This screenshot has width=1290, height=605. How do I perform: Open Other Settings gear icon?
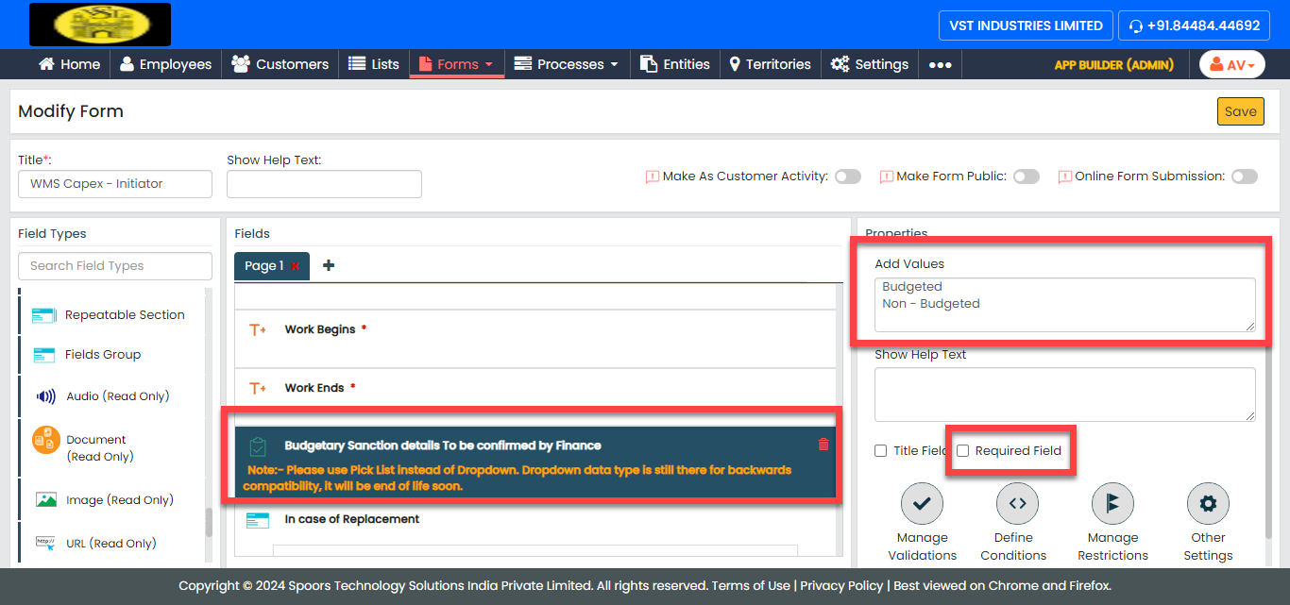1208,504
